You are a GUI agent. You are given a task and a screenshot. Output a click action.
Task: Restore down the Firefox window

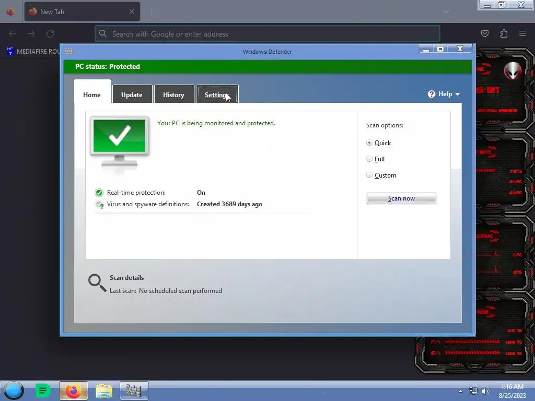(502, 5)
